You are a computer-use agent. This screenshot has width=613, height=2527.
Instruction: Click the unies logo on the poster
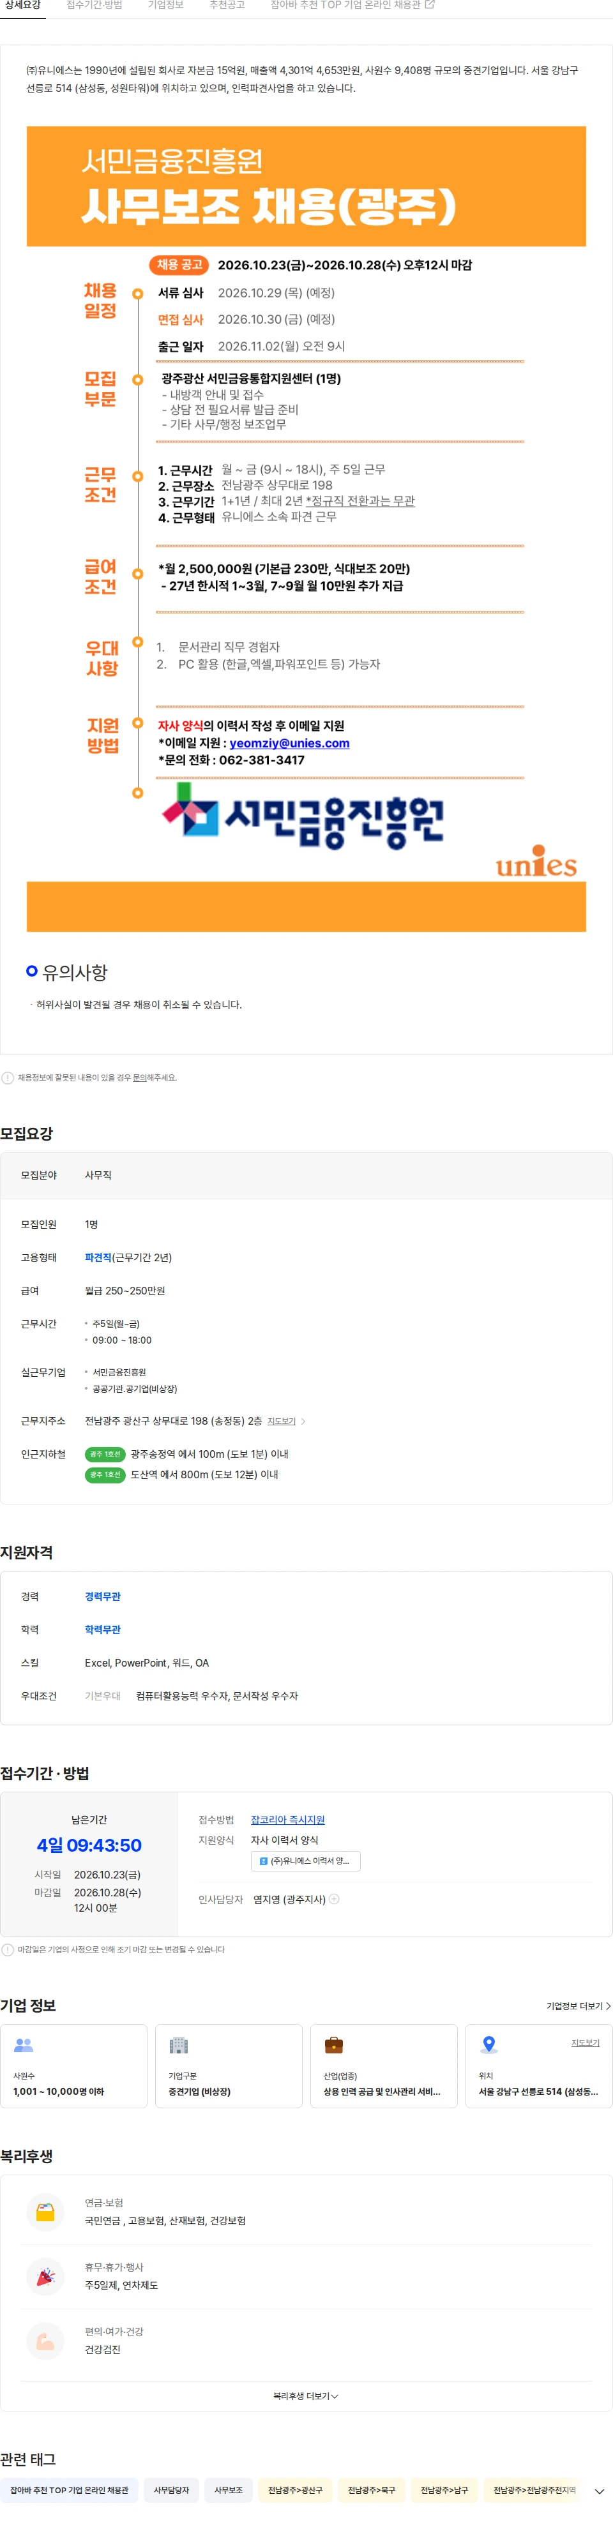[536, 861]
